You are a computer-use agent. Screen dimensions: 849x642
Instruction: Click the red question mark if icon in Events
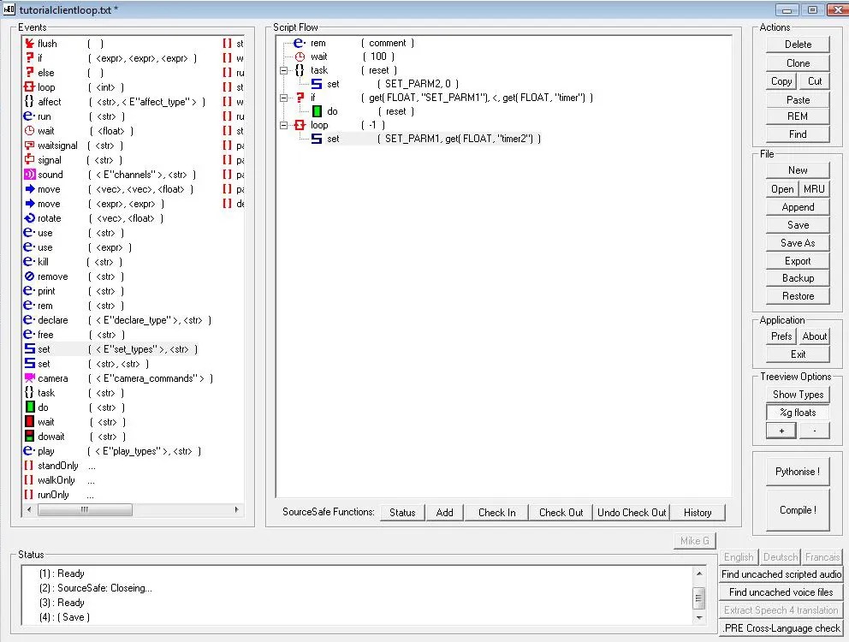[30, 57]
